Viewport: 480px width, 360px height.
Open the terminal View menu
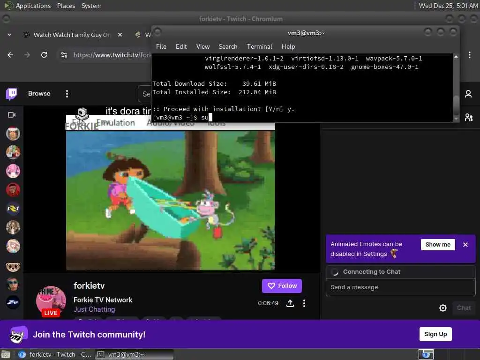click(x=202, y=46)
